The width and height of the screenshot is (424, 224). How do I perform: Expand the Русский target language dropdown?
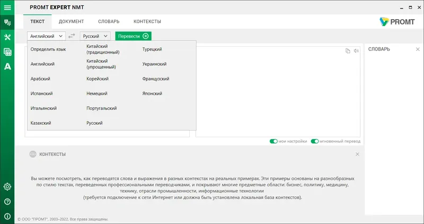[x=95, y=36]
